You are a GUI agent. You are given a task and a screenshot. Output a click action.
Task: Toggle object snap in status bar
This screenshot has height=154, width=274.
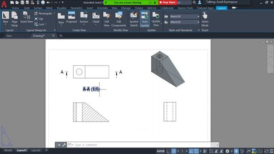click(196, 151)
